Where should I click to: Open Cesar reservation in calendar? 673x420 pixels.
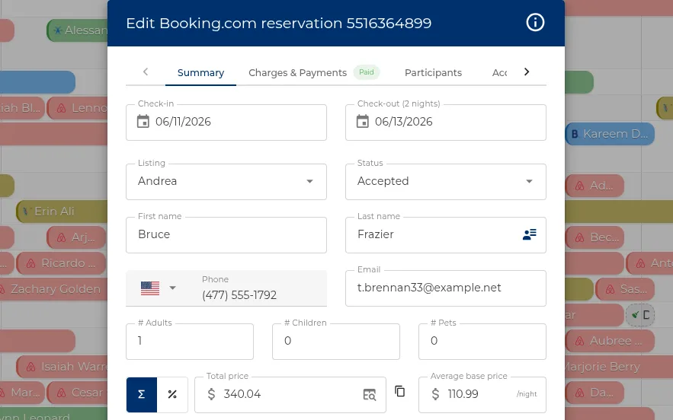click(x=77, y=393)
